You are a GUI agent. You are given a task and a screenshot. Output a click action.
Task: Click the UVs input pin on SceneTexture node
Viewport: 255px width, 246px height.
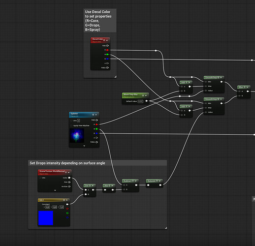coord(40,178)
